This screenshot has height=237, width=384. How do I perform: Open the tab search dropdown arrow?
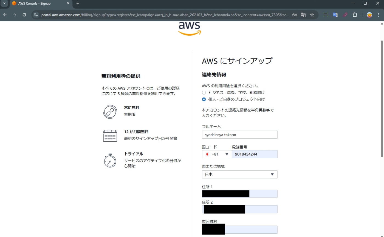coord(4,3)
